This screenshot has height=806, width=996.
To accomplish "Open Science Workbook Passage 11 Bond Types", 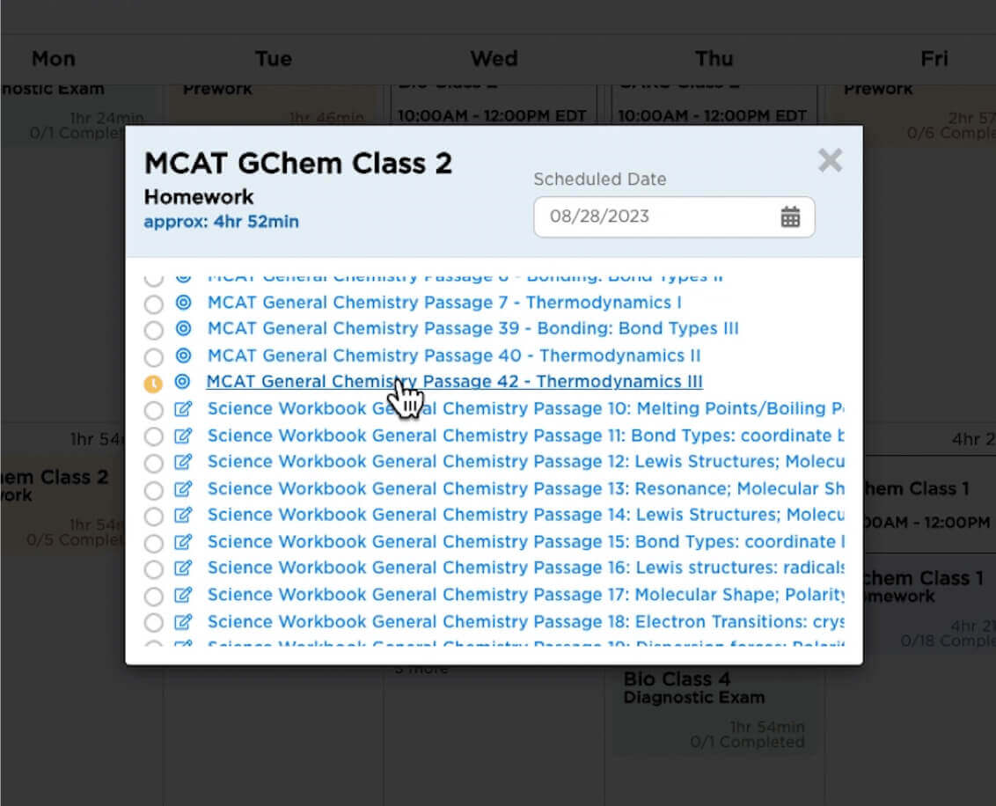I will 525,436.
